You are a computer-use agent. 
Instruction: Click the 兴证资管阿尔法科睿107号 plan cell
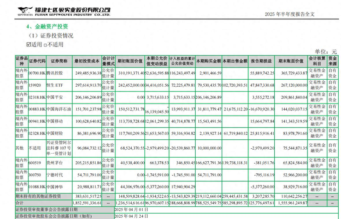coord(59,148)
